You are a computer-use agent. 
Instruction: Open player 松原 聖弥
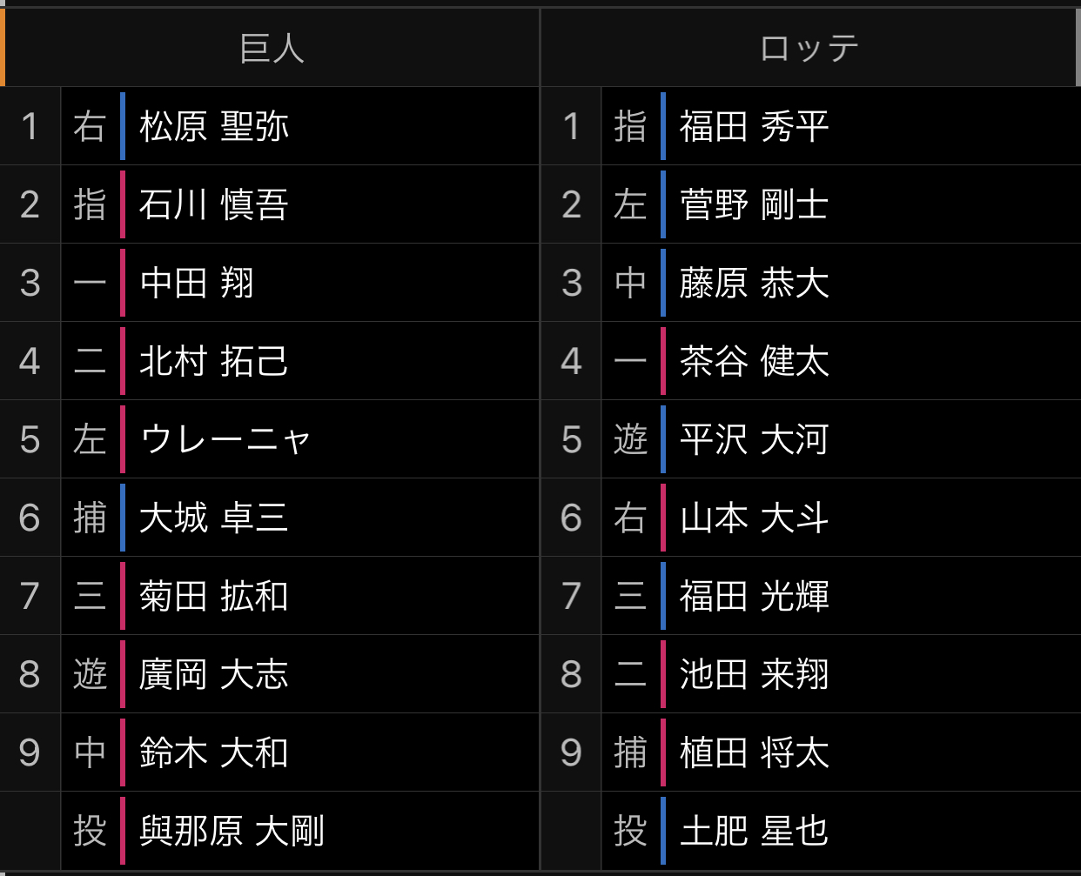[x=214, y=126]
